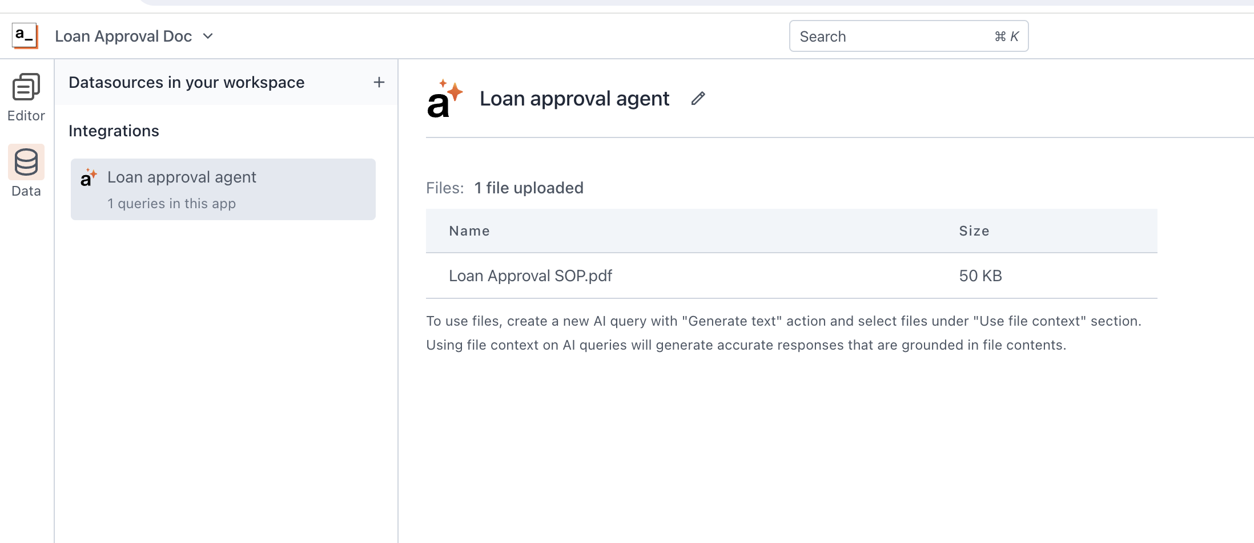This screenshot has height=543, width=1254.
Task: Open the rename pencil icon beside agent title
Action: point(698,98)
